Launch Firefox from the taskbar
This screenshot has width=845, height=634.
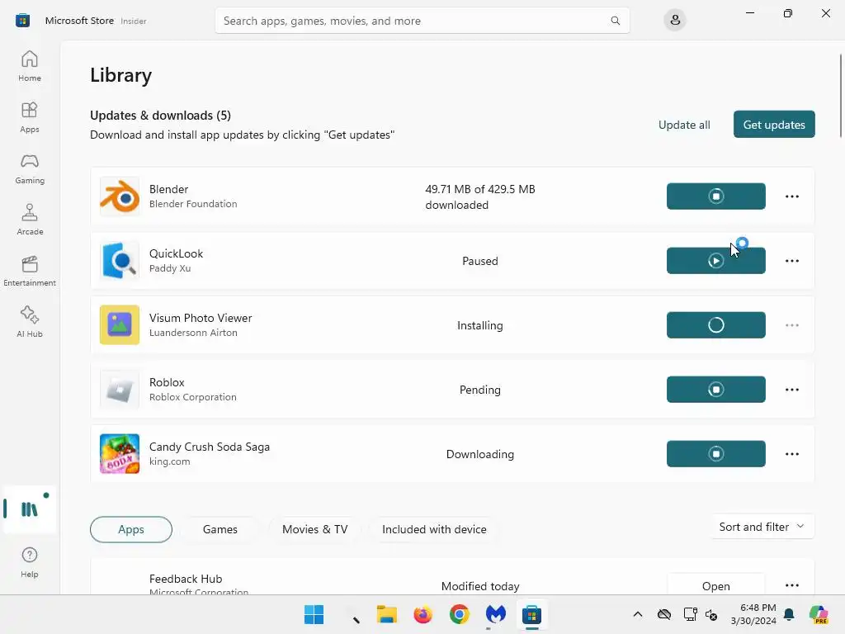pos(422,614)
